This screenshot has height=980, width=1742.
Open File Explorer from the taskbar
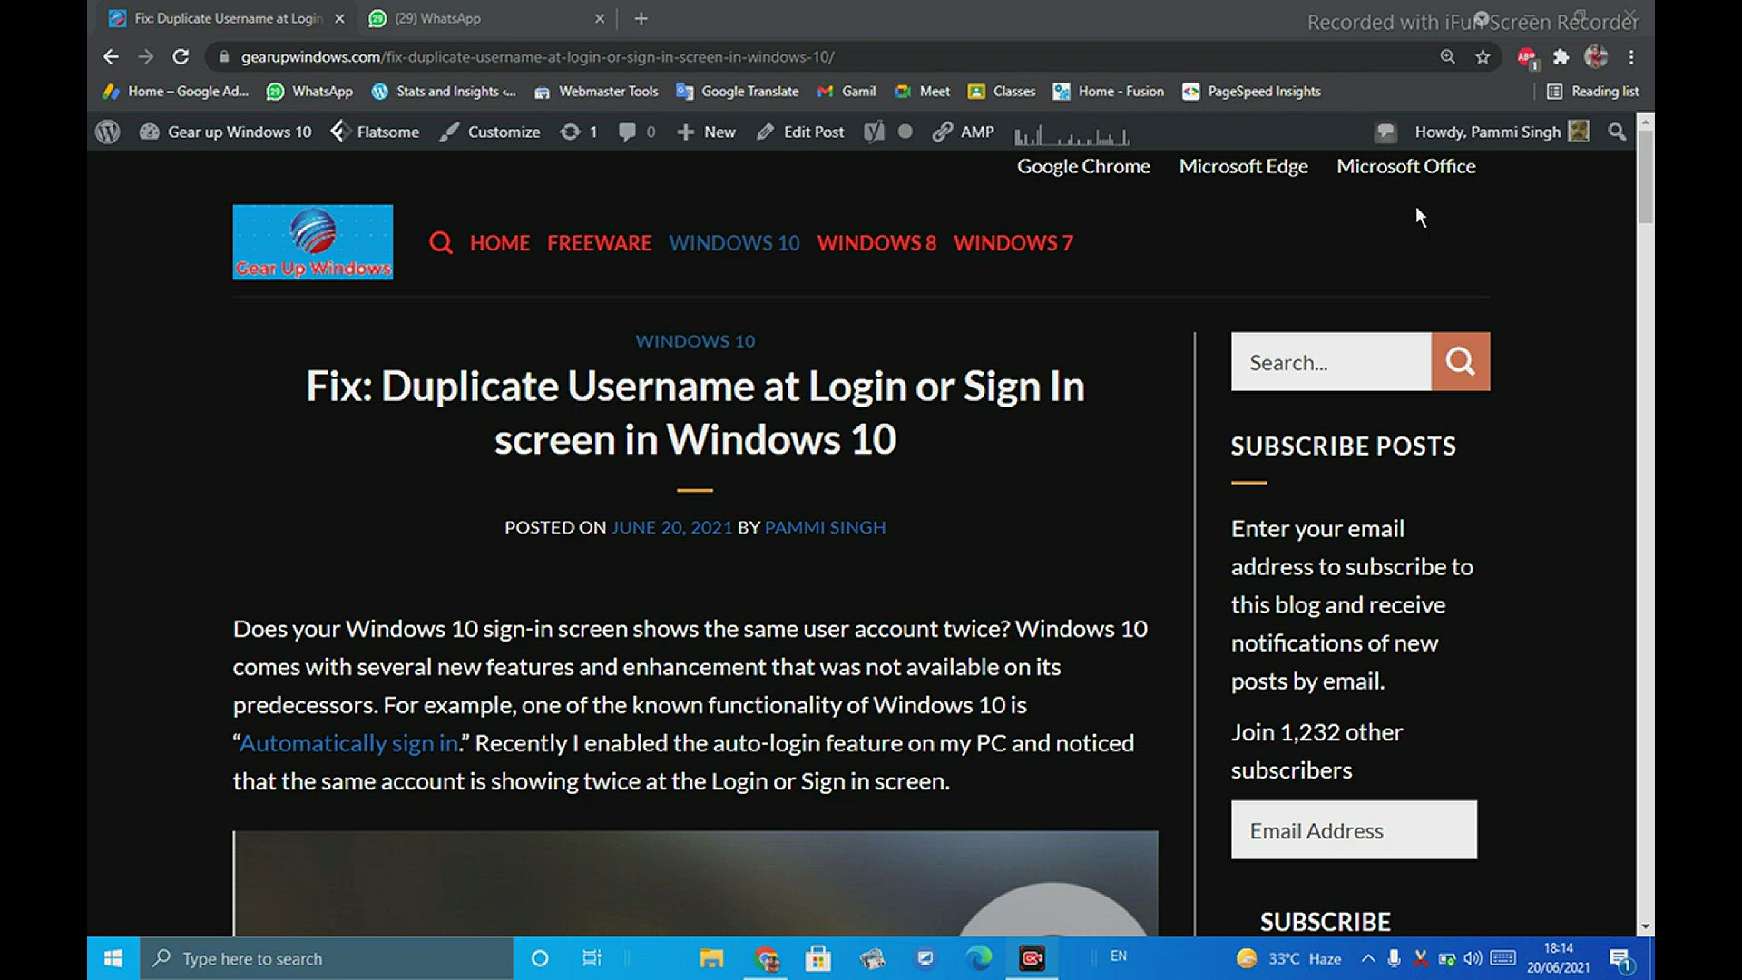pos(711,958)
